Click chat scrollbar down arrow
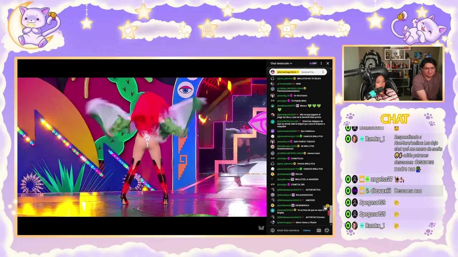Image resolution: width=458 pixels, height=257 pixels. [331, 224]
